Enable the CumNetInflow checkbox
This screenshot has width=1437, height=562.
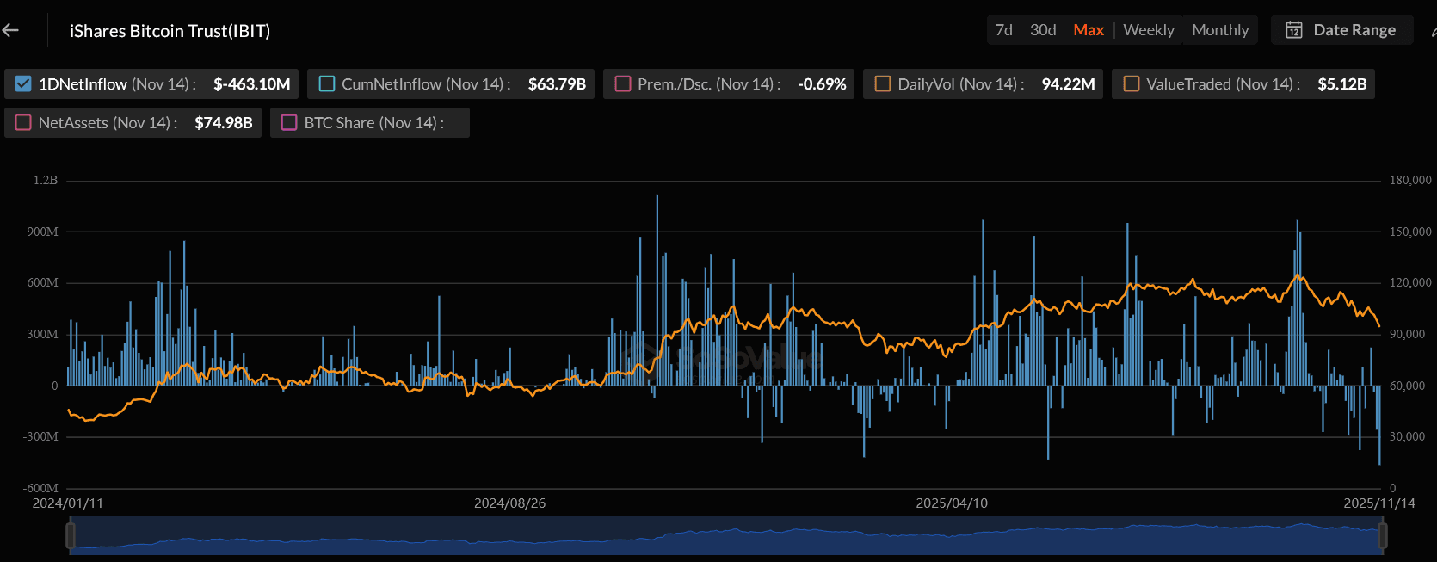click(327, 84)
